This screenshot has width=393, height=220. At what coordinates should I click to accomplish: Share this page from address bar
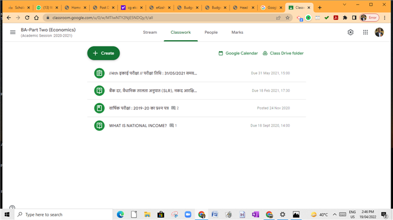click(x=278, y=18)
